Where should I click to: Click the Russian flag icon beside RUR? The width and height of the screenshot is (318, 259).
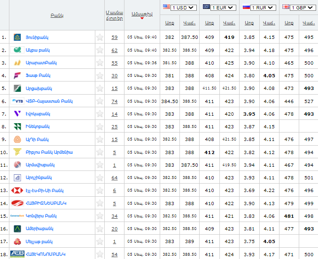coord(246,7)
